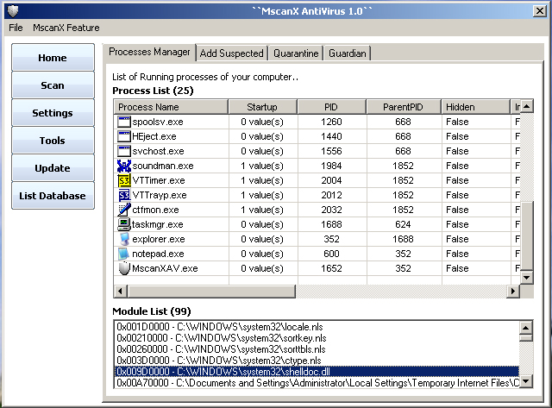Click the notepad.exe process icon
Screen dimensions: 552x408
point(123,254)
